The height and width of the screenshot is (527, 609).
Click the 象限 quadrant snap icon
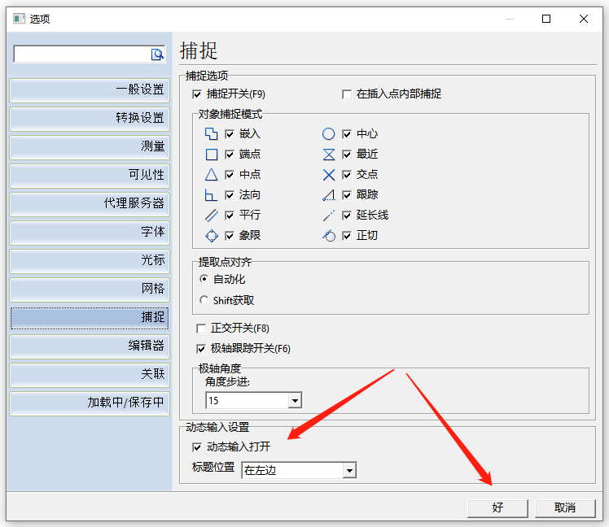coord(211,236)
